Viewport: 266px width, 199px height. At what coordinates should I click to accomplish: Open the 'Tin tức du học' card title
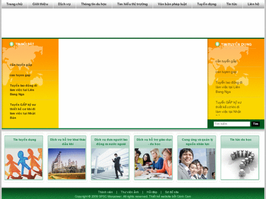240,139
